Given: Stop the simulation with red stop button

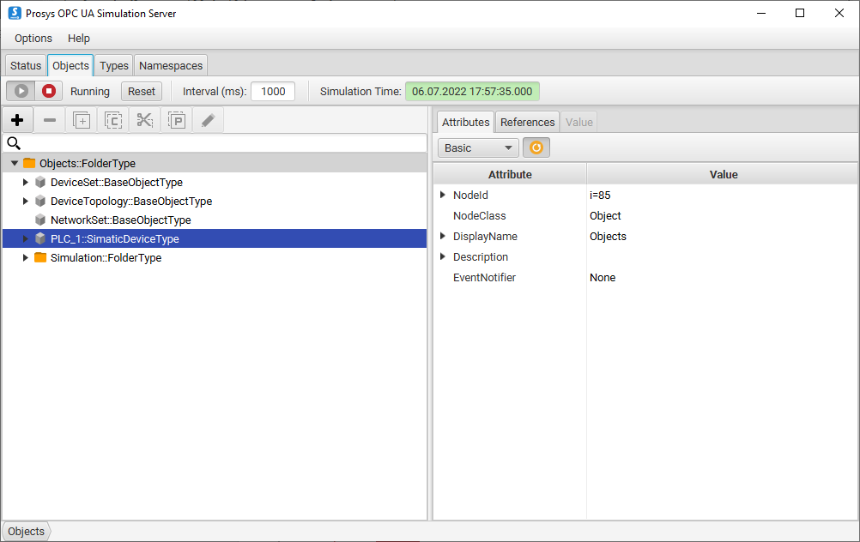Looking at the screenshot, I should click(x=49, y=91).
